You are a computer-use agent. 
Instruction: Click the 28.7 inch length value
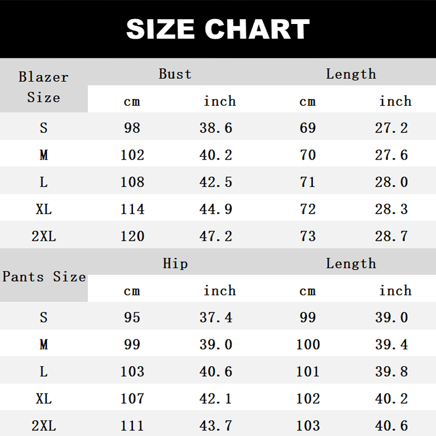point(391,236)
